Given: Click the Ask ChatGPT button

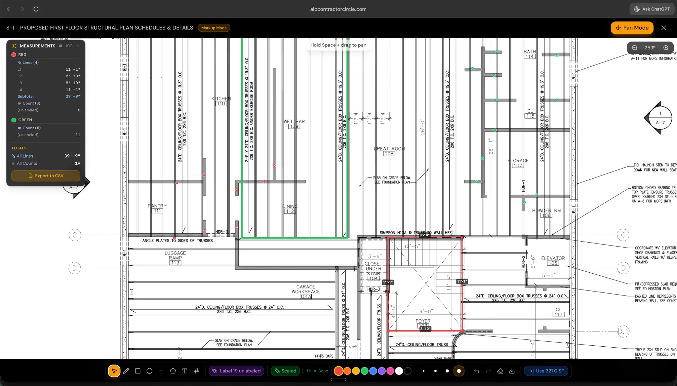Looking at the screenshot, I should tap(652, 9).
